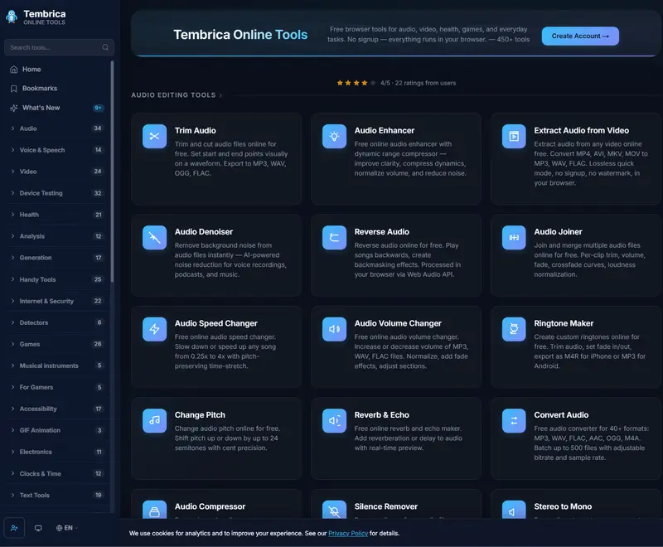Focus the Search tools input field
This screenshot has width=663, height=547.
[59, 47]
